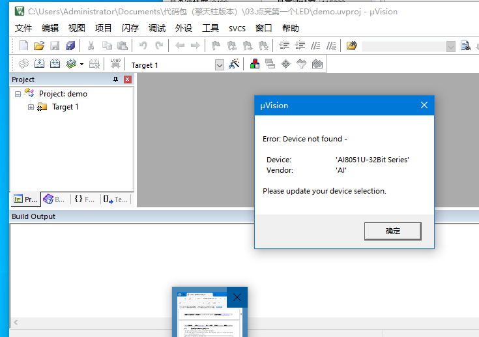
Task: Select the Project: demo tree item
Action: (63, 94)
